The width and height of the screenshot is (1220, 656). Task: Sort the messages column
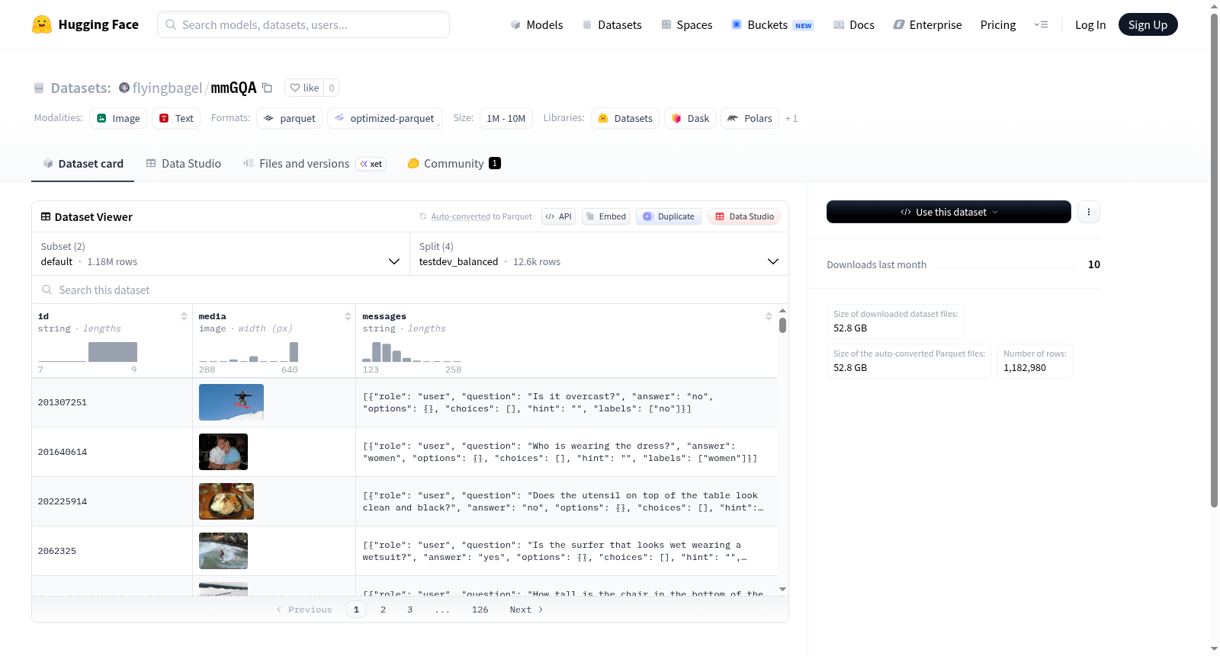[x=769, y=316]
